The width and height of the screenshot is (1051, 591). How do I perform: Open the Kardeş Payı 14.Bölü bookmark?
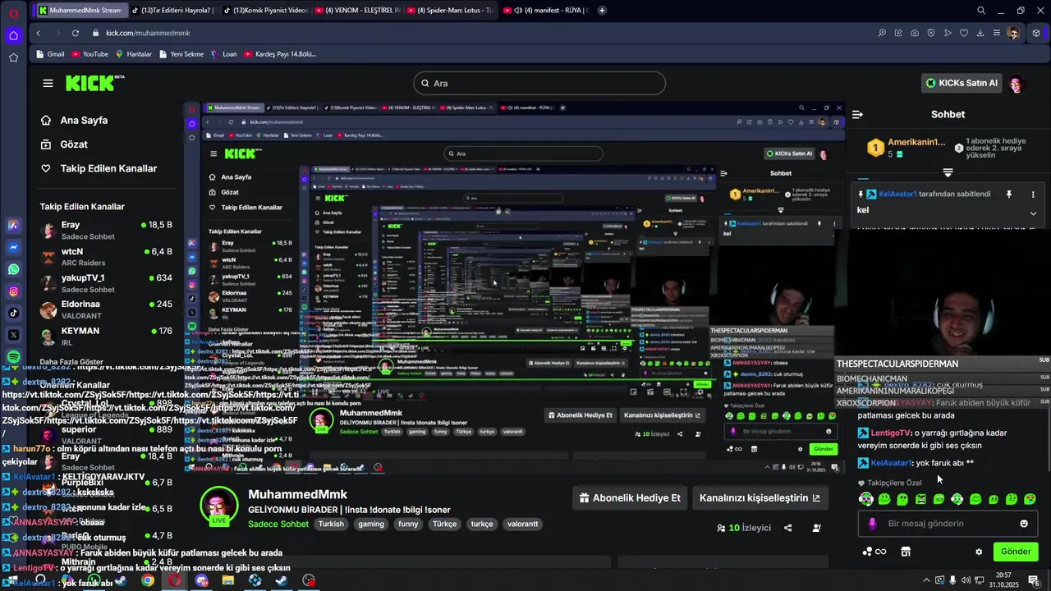[x=278, y=54]
